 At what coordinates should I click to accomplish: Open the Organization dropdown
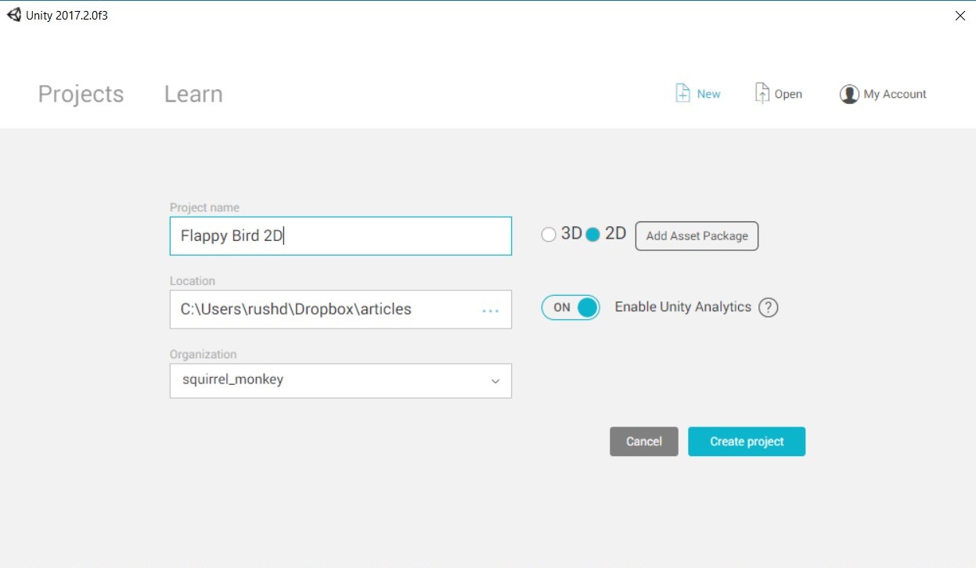click(340, 380)
